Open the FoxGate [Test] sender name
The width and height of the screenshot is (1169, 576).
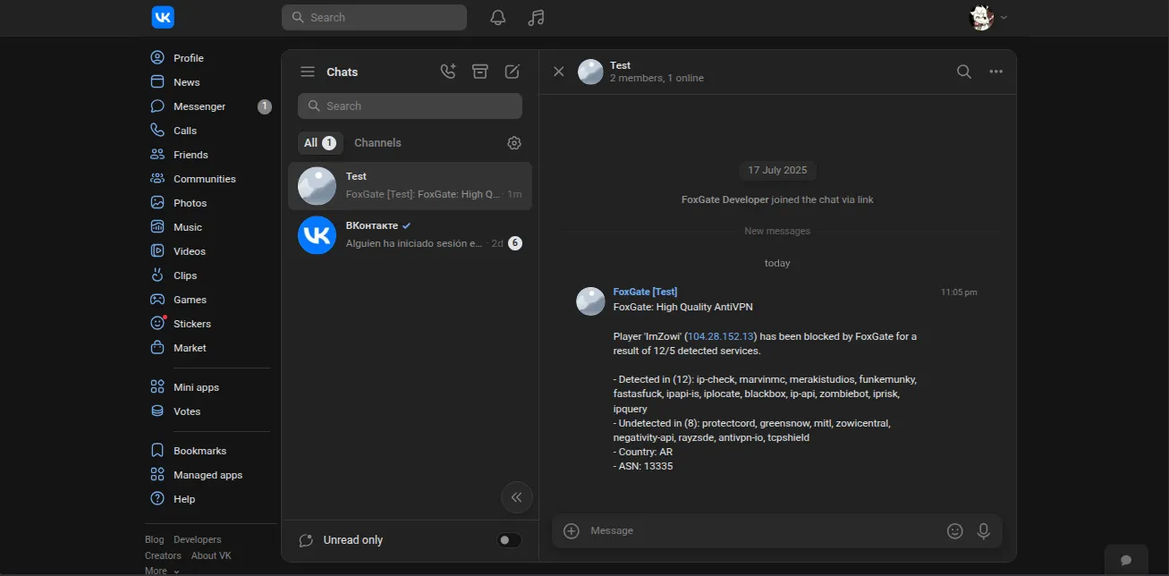click(645, 292)
